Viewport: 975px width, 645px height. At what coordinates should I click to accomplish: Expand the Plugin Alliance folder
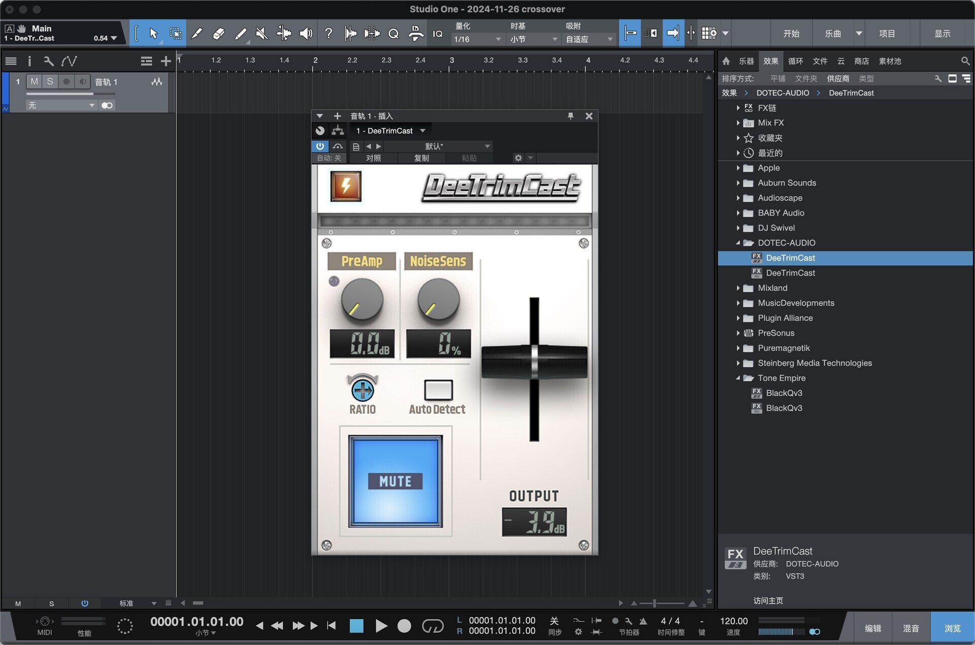[738, 318]
